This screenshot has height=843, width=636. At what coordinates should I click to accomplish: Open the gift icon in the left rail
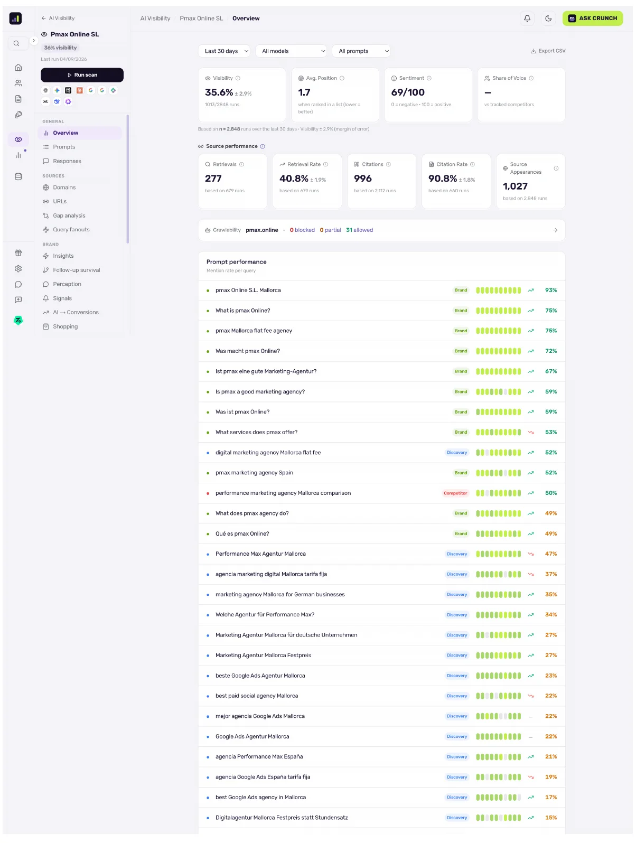[18, 253]
